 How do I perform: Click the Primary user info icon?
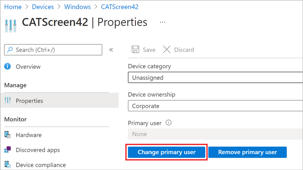[169, 123]
